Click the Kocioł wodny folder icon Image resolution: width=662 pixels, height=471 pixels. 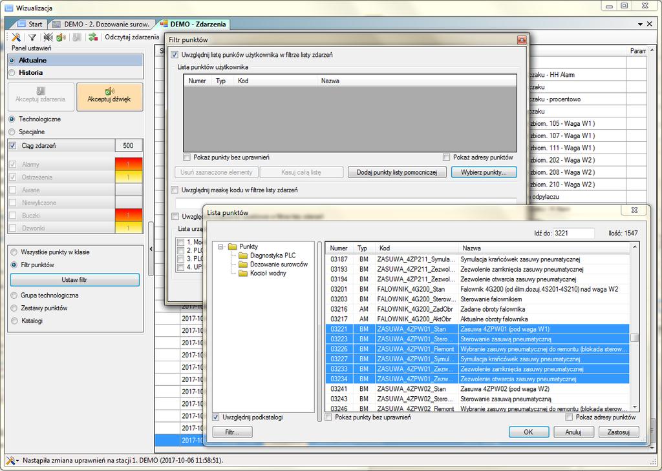coord(243,273)
